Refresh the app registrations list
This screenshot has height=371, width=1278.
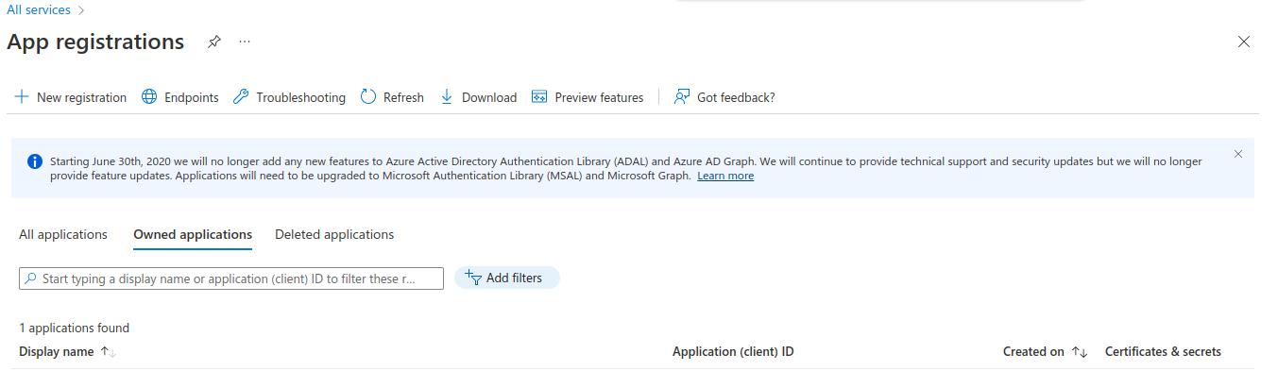pyautogui.click(x=392, y=97)
